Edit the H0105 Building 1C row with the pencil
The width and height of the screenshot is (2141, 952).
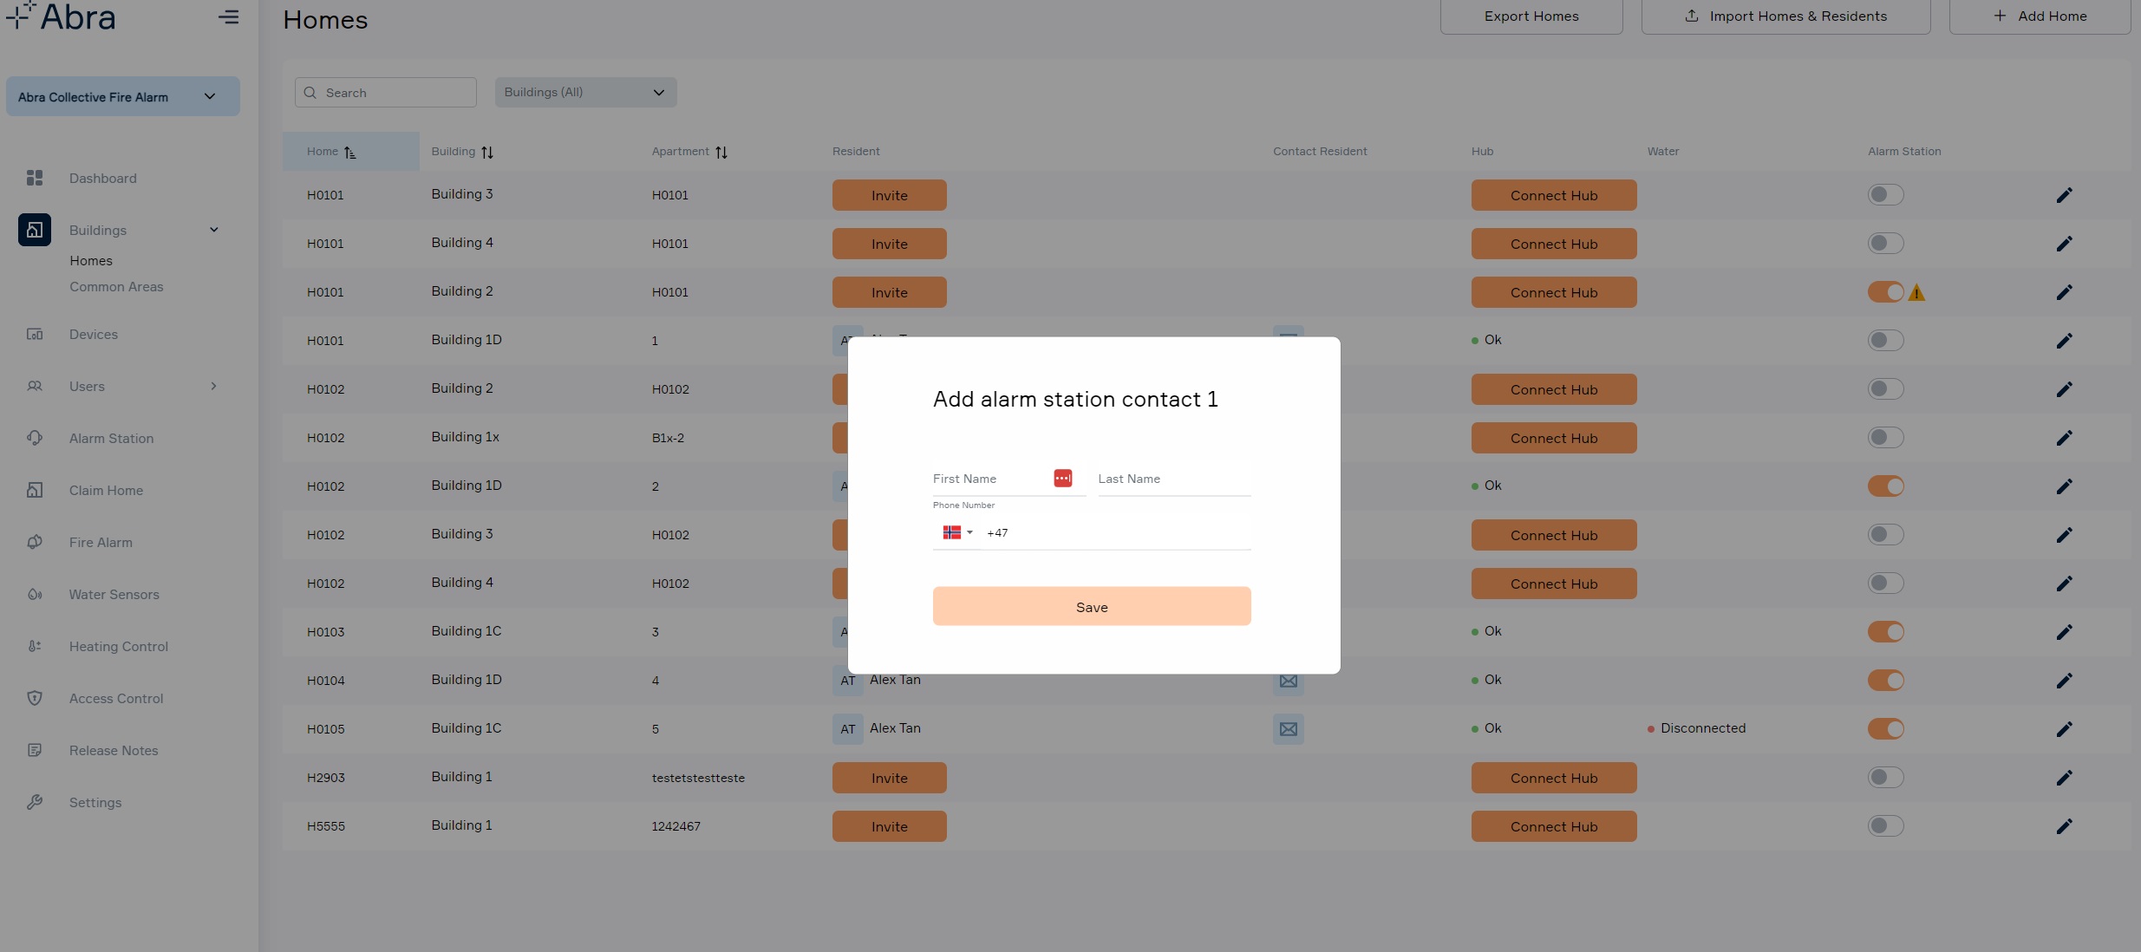[x=2064, y=729]
